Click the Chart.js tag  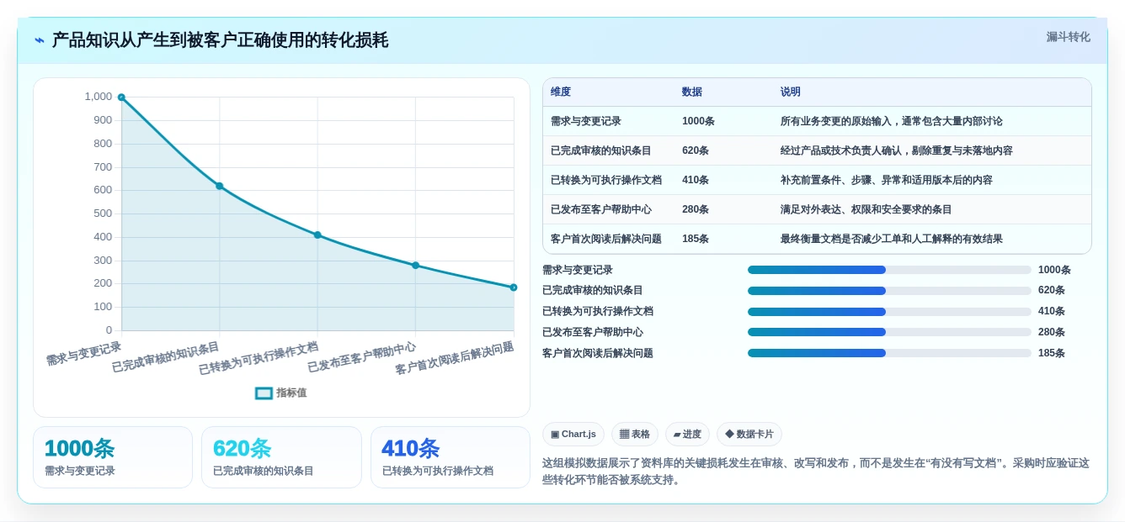(x=573, y=434)
